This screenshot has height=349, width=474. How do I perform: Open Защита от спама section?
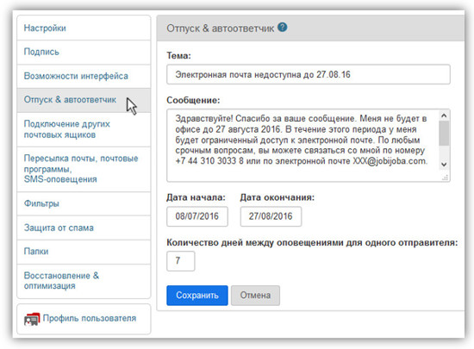coord(84,227)
